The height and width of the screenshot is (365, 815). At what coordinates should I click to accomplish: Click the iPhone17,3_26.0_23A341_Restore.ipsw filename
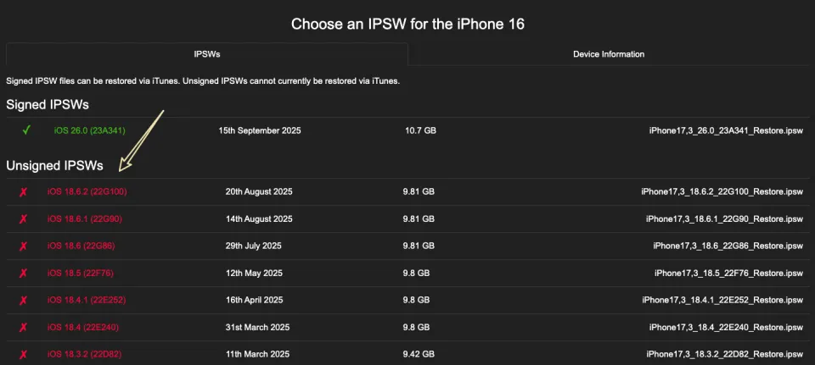(x=726, y=130)
